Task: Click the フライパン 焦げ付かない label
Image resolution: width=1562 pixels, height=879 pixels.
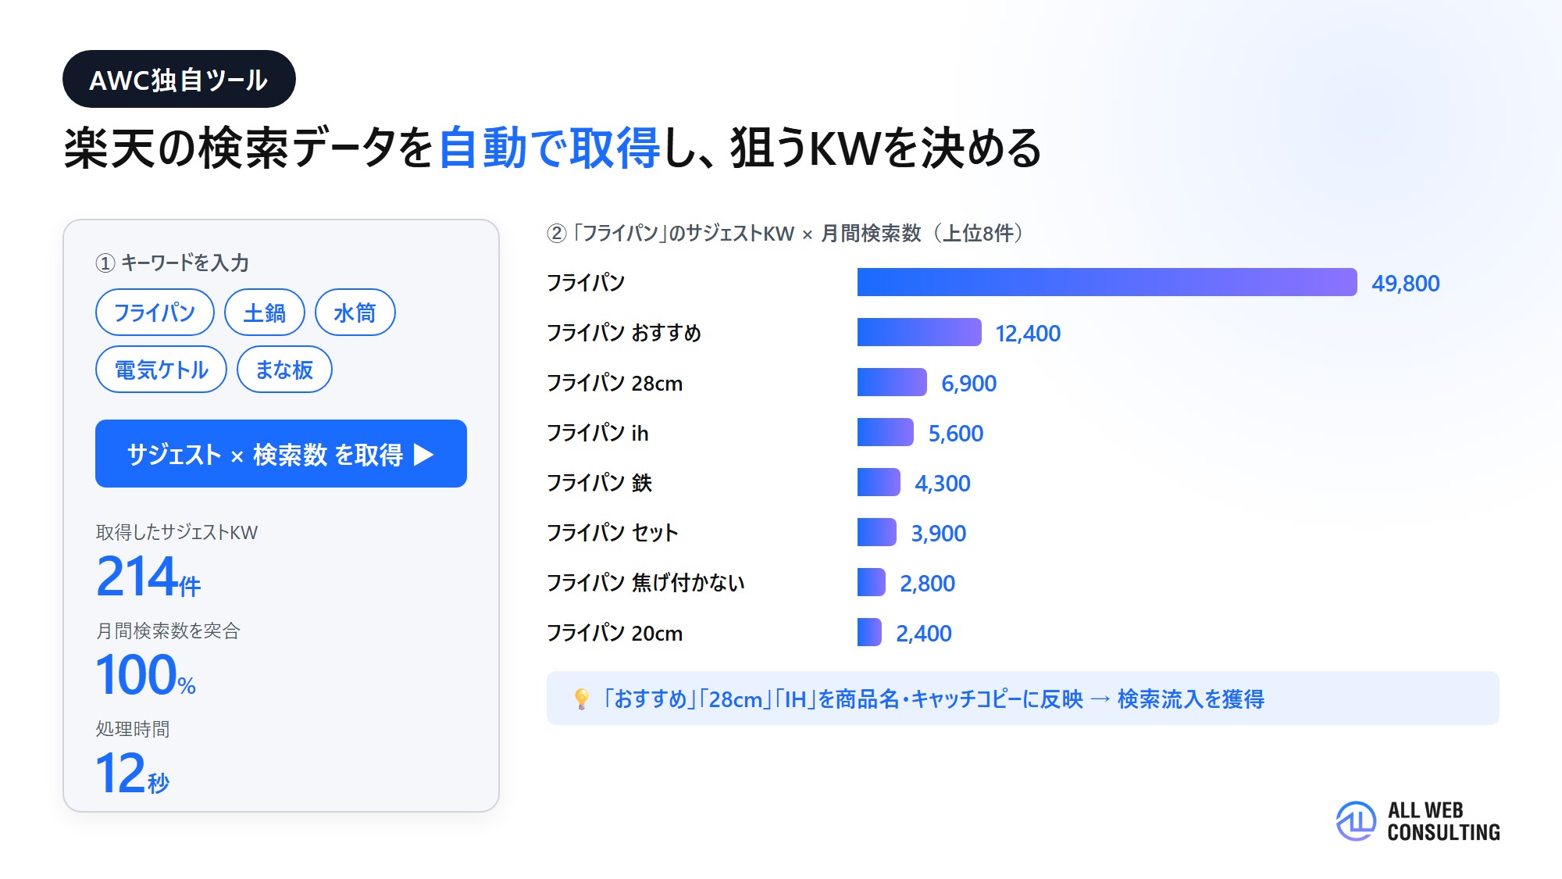Action: pos(645,583)
